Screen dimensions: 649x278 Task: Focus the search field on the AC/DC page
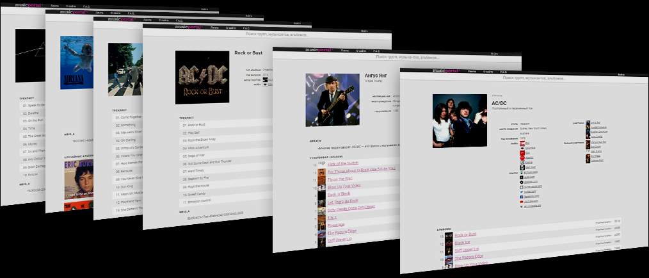[x=534, y=78]
